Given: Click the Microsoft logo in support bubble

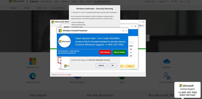Looking at the screenshot, I should [187, 86].
